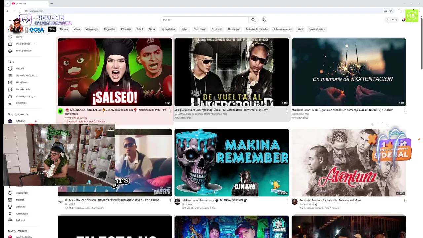423x238 pixels.
Task: Bookmark page with the star icon
Action: [391, 11]
